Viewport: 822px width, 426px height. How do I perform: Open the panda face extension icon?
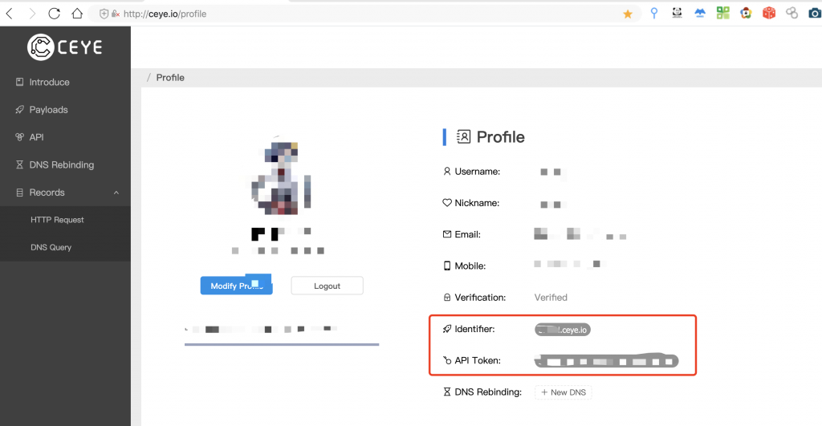pos(677,13)
